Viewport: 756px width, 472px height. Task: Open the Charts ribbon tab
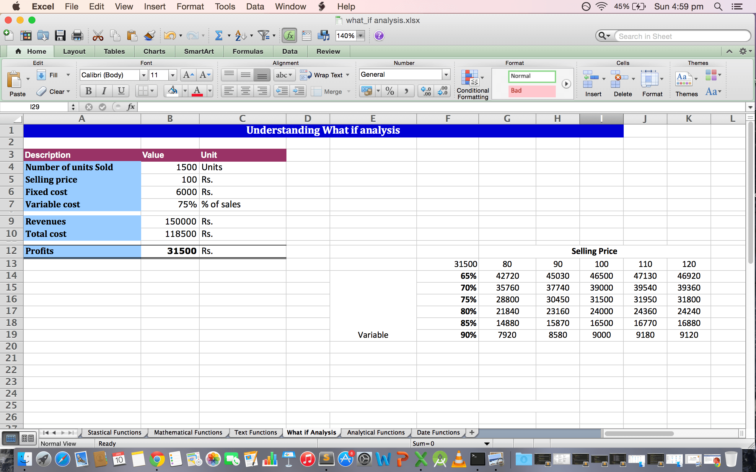[x=154, y=52]
